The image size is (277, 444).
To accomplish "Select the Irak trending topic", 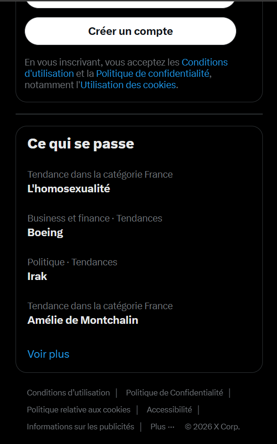I will pyautogui.click(x=139, y=270).
